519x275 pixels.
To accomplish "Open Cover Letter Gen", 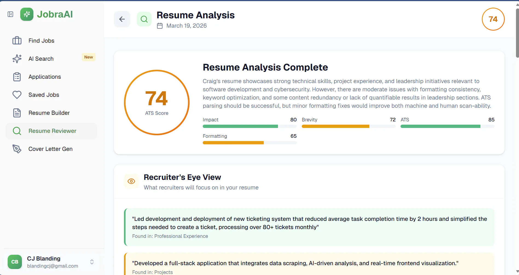I will (x=51, y=149).
